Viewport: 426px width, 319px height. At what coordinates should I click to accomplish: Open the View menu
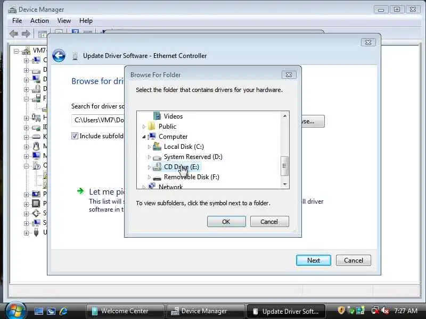coord(64,21)
